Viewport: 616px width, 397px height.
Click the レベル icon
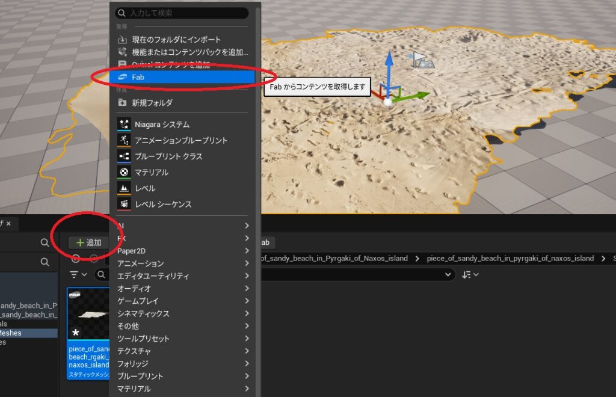[123, 188]
